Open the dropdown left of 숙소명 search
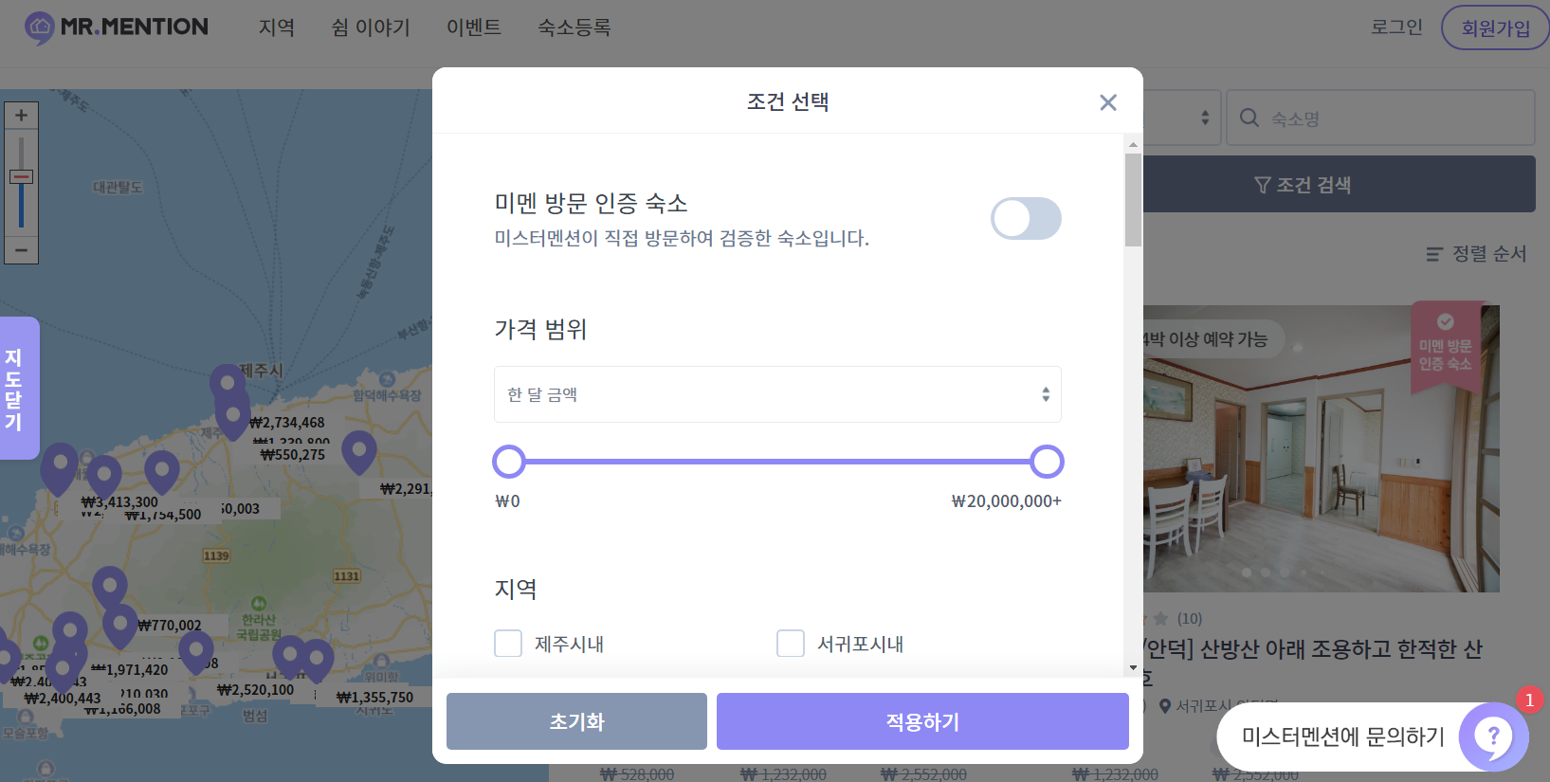This screenshot has width=1550, height=782. click(1180, 118)
